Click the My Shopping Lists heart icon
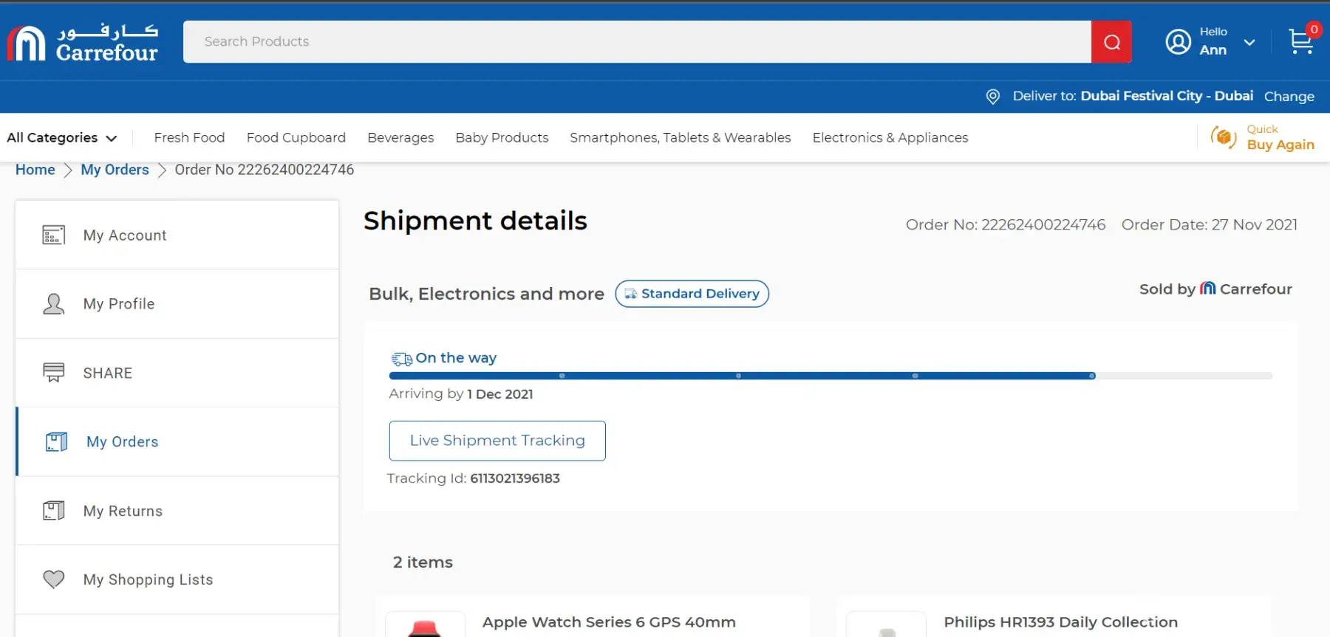1330x637 pixels. tap(54, 579)
